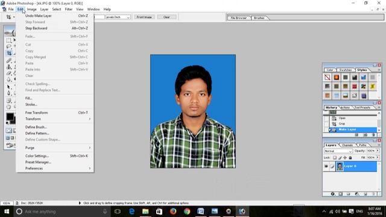Switch to the Swatches tab
This screenshot has height=217, width=386.
pos(345,70)
